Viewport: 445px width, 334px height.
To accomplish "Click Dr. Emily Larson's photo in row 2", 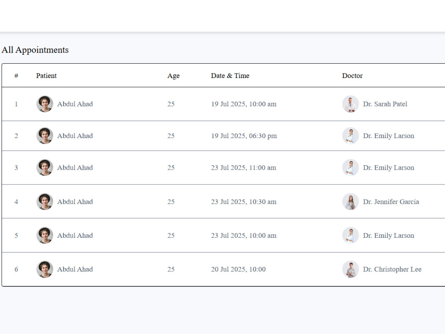I will coord(351,136).
